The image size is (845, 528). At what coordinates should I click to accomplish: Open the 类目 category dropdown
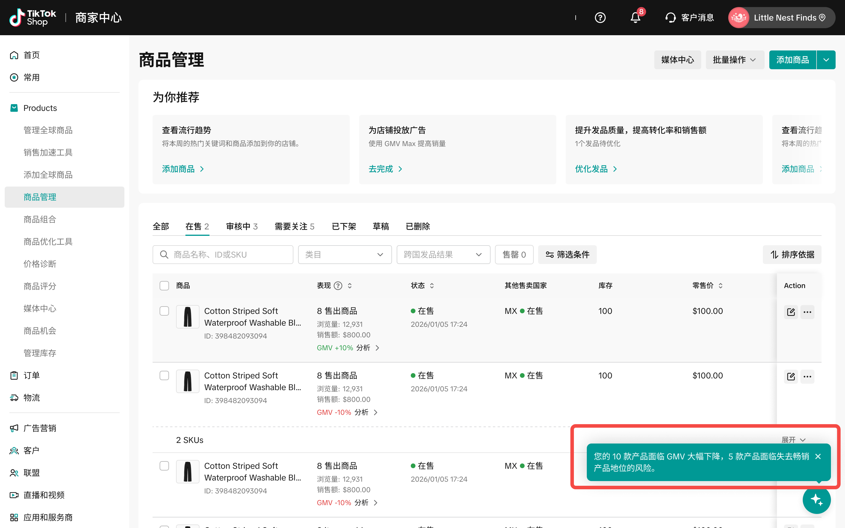(x=345, y=255)
